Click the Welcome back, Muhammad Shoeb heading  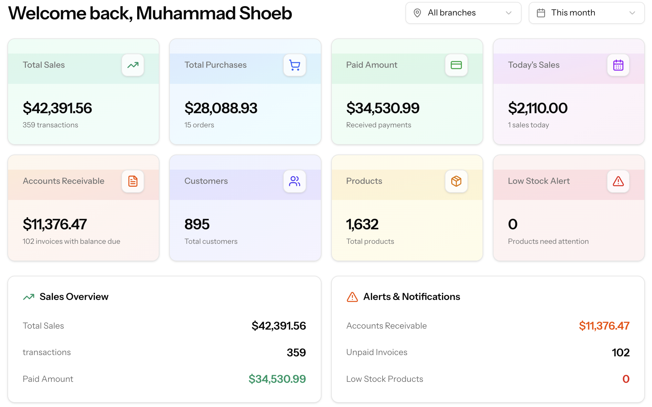pos(150,14)
